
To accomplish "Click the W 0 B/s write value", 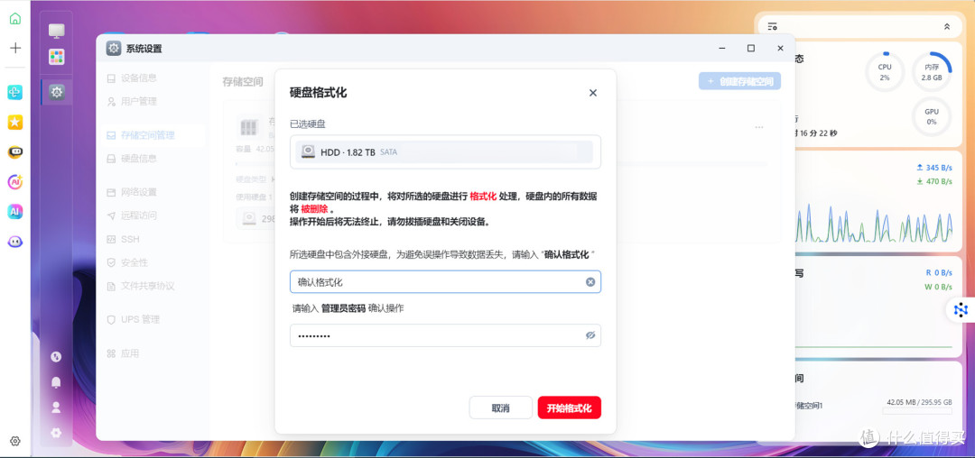I will coord(938,287).
